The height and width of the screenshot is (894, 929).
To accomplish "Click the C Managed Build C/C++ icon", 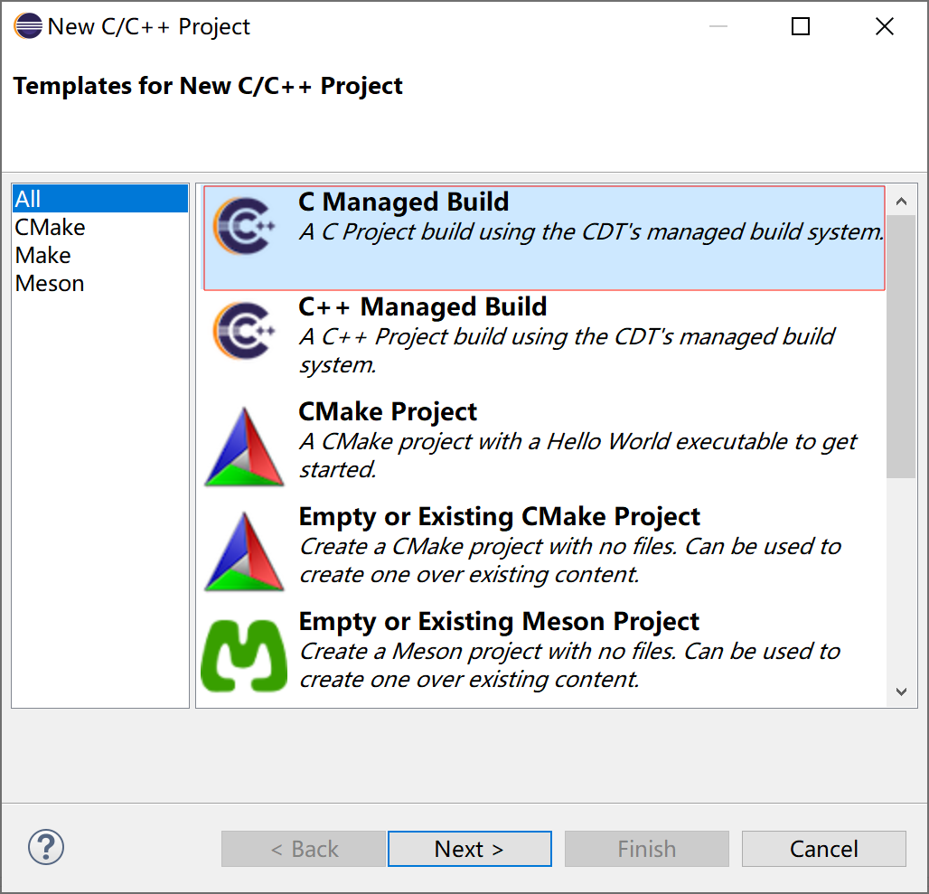I will [244, 226].
